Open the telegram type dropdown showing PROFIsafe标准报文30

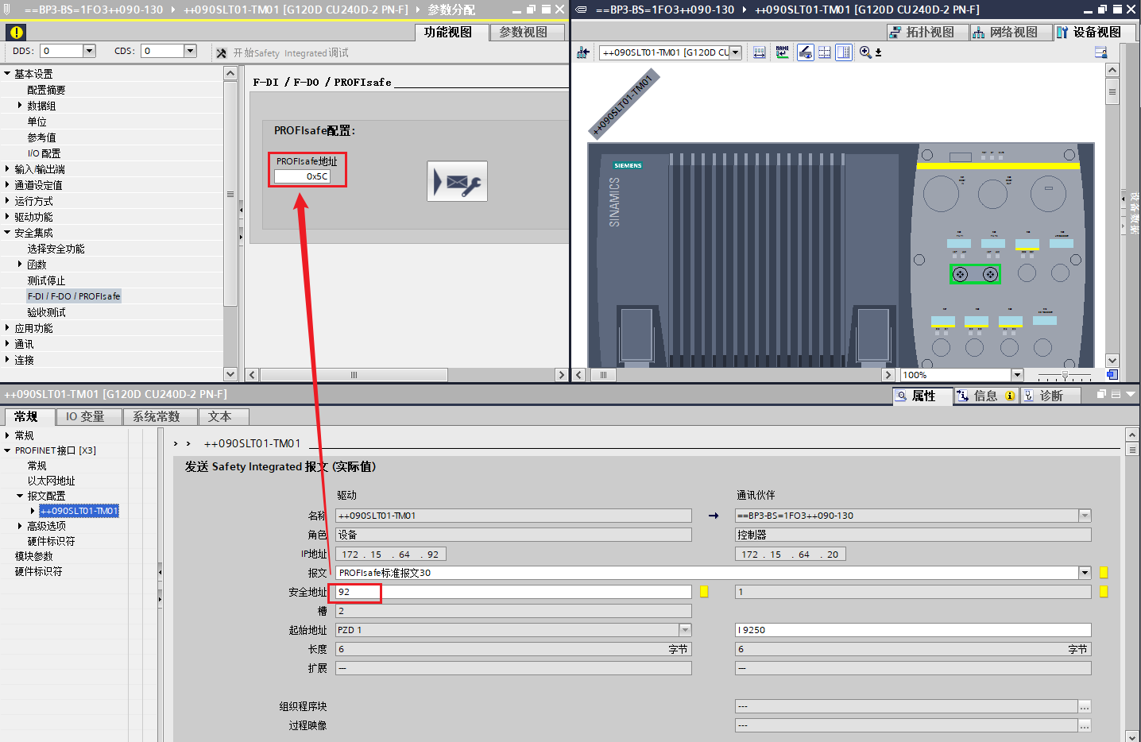[x=1085, y=573]
